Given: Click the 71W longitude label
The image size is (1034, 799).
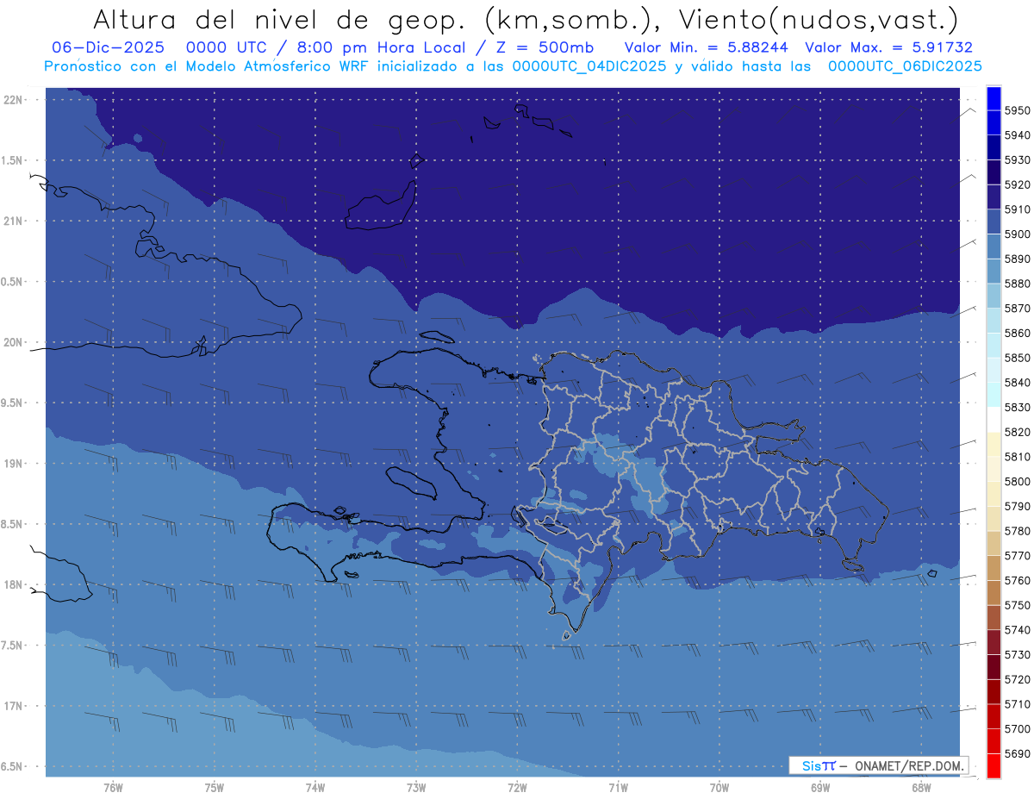Looking at the screenshot, I should (618, 788).
